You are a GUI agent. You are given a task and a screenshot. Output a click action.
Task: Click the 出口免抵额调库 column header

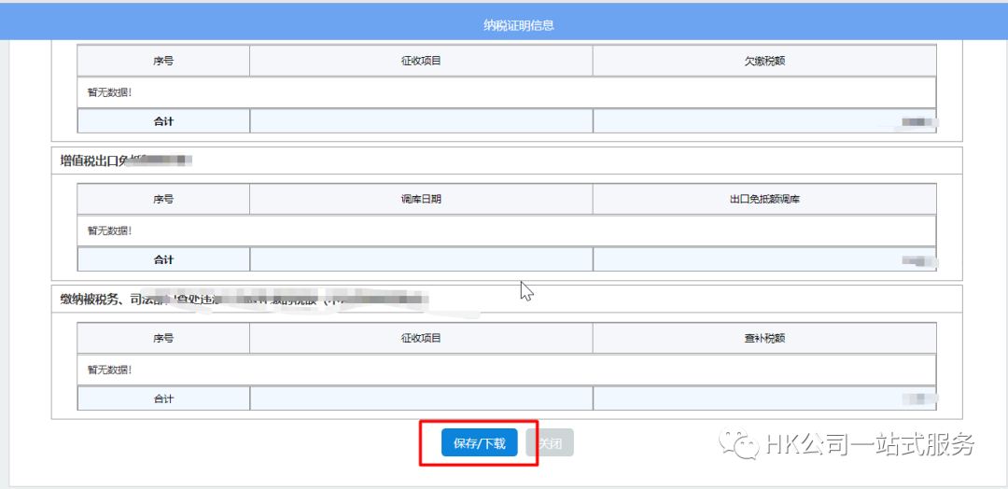coord(763,199)
